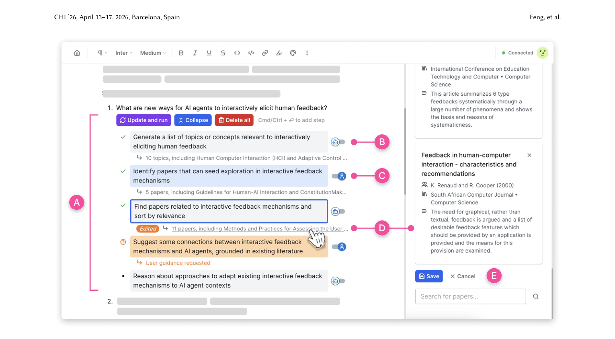
Task: Open the more options vertical dots menu
Action: pyautogui.click(x=307, y=53)
